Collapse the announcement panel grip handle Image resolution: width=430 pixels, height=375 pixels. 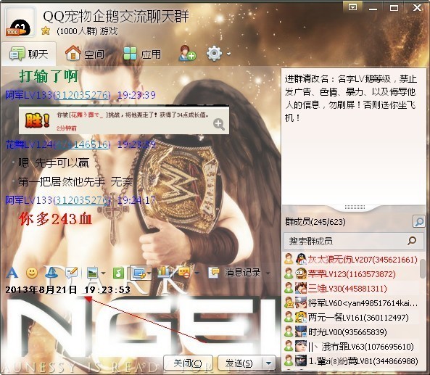355,207
